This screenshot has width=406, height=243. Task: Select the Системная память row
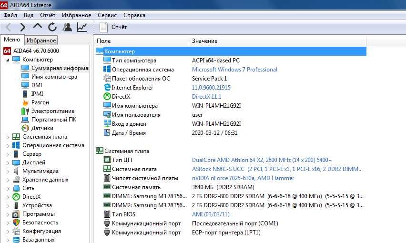[231, 187]
